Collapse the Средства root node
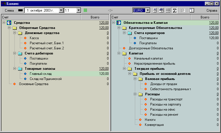The image size is (221, 133). click(4, 23)
